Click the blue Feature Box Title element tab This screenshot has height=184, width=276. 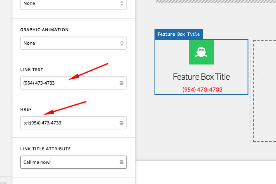point(179,34)
